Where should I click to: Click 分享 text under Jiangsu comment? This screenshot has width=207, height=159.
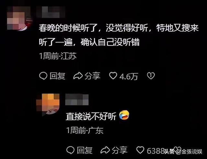click(93, 76)
